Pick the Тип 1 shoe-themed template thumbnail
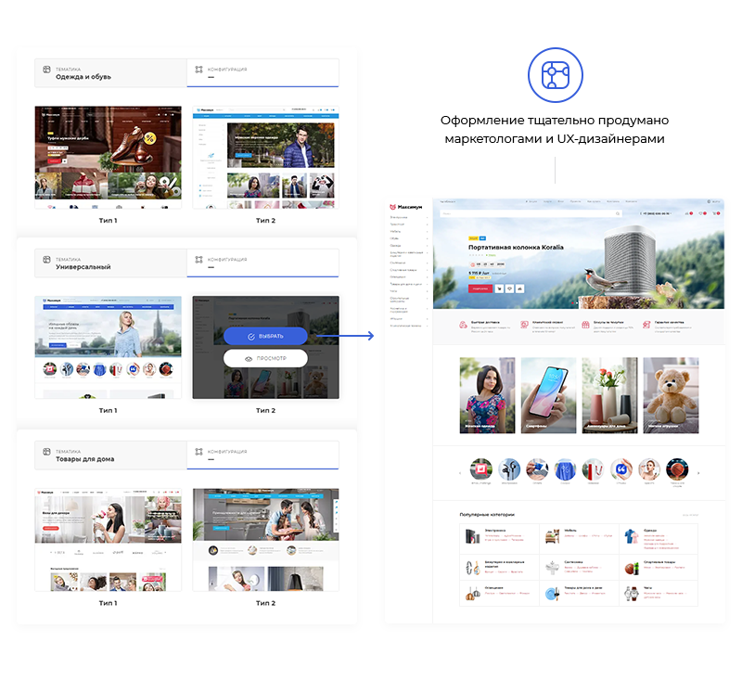This screenshot has height=680, width=742. click(109, 157)
